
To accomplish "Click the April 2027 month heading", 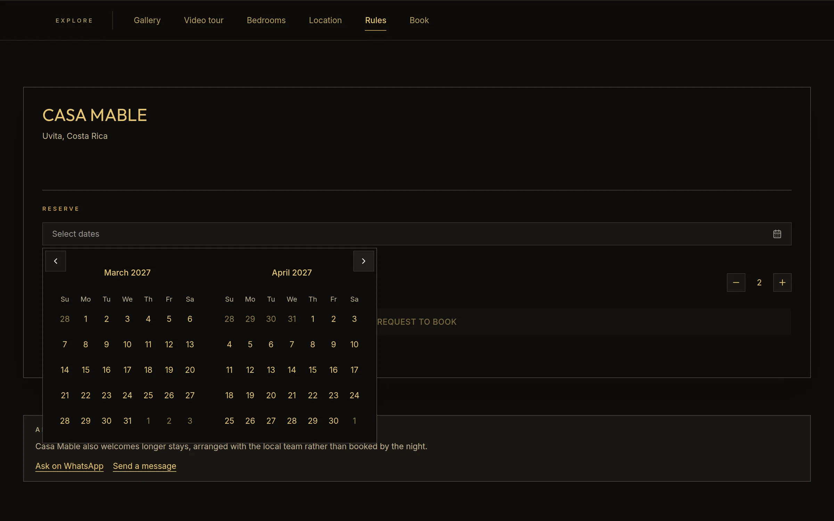I will (x=292, y=273).
